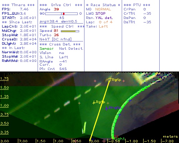Click the upper blue cross on green curve
The height and width of the screenshot is (143, 179).
130,100
